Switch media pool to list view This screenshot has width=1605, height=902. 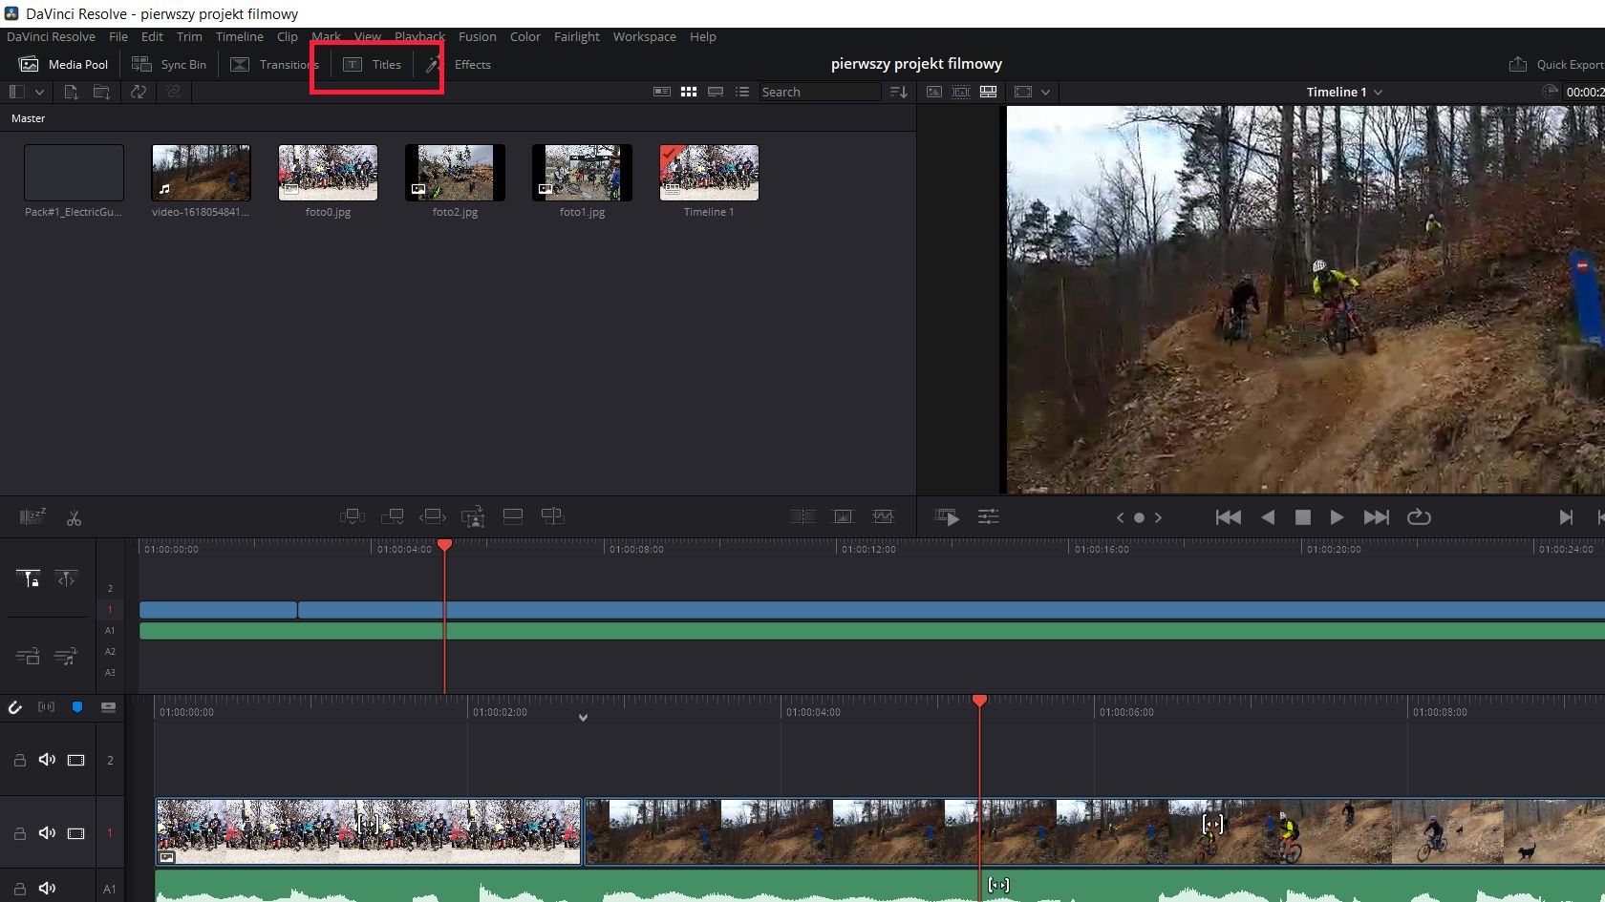click(742, 92)
